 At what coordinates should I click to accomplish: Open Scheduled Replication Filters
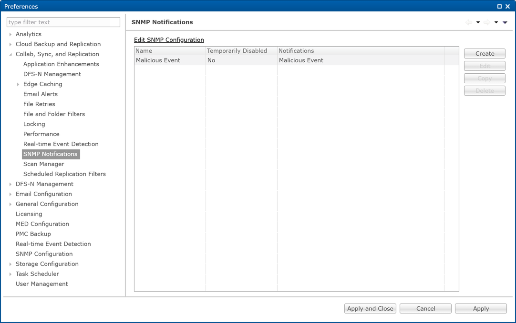[64, 174]
